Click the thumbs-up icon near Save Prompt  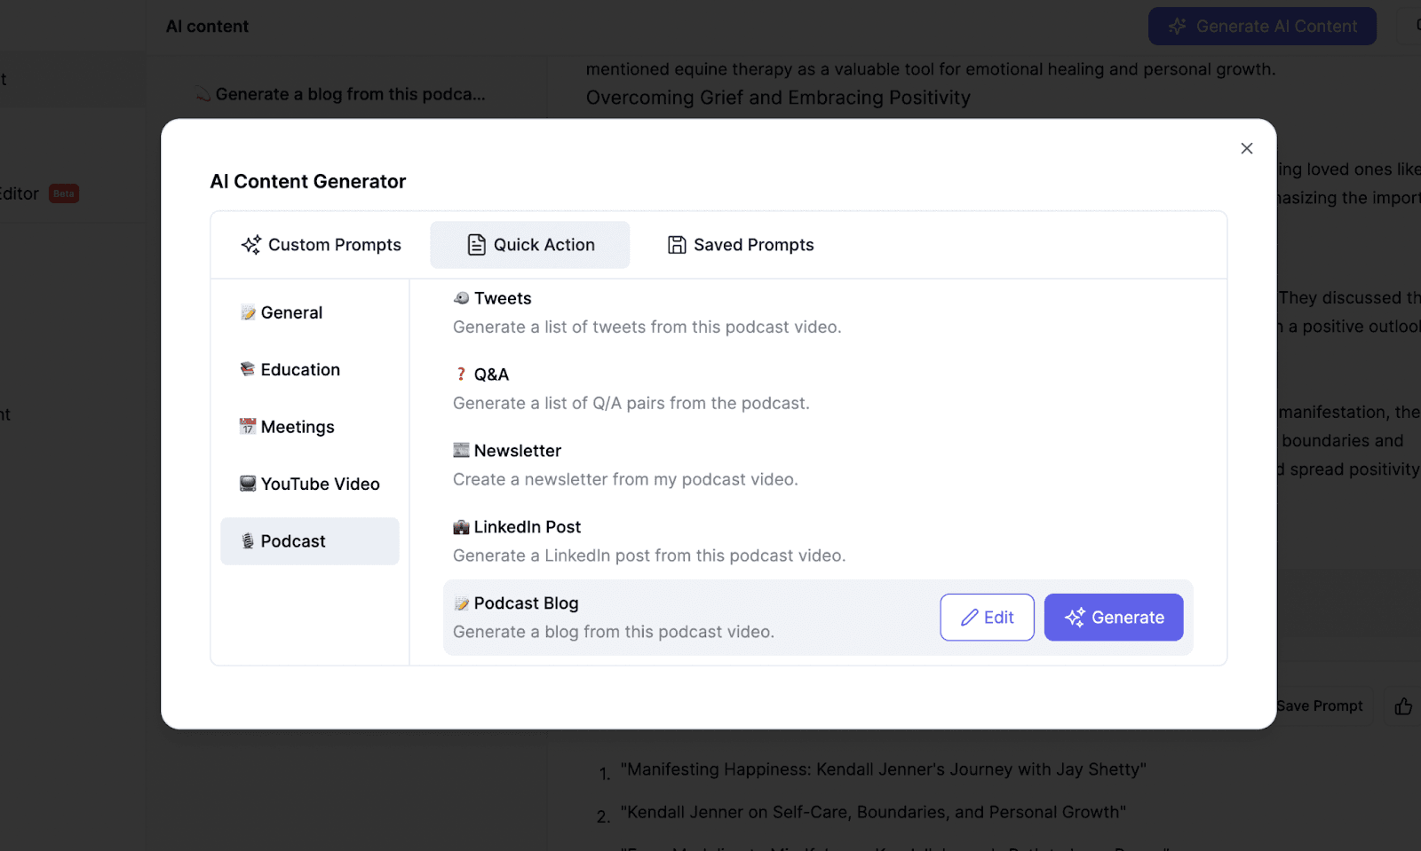point(1403,705)
